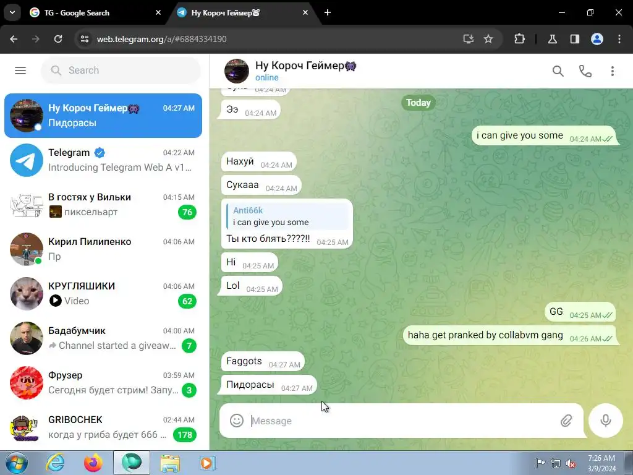Screen dimensions: 633x475
Task: Open Бадабумчик channel
Action: [103, 338]
